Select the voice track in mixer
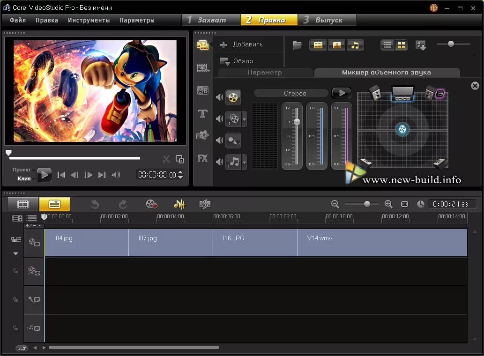The height and width of the screenshot is (356, 484). 233,141
